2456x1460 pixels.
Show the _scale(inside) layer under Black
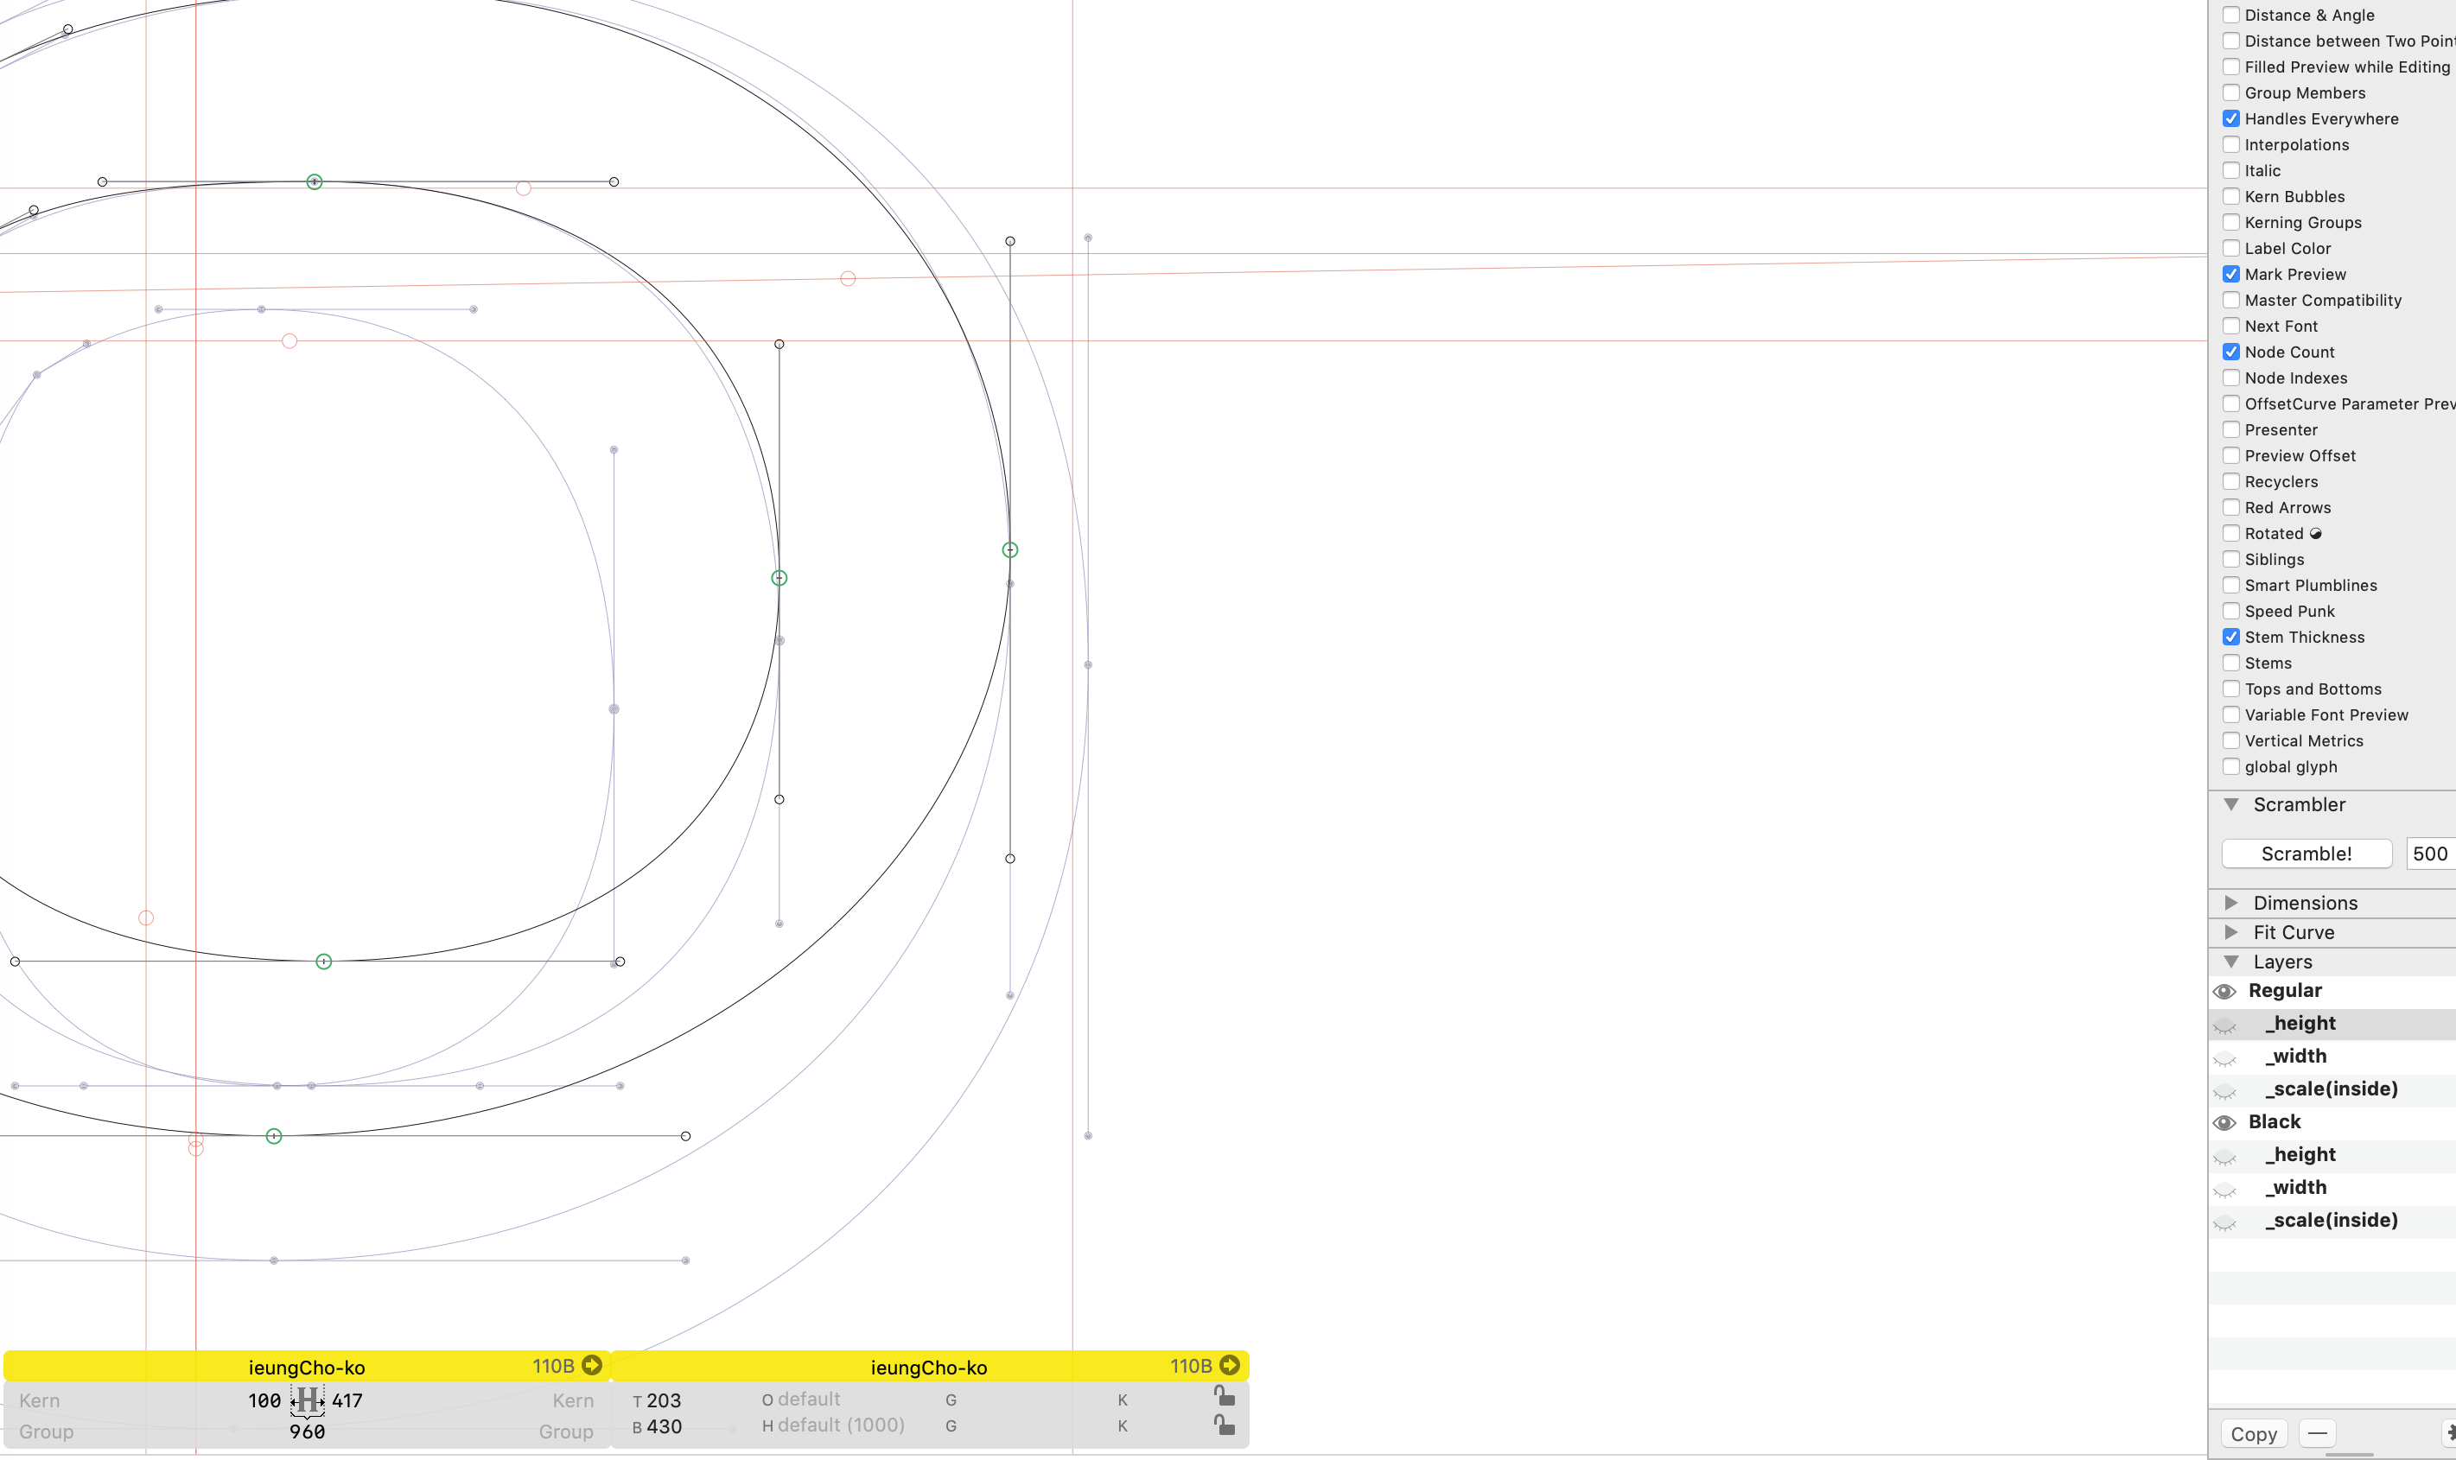(x=2224, y=1222)
